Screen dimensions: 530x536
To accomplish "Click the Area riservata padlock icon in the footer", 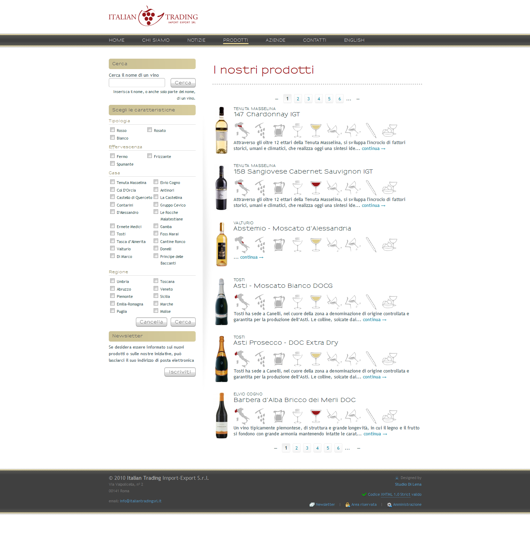I will (x=348, y=505).
